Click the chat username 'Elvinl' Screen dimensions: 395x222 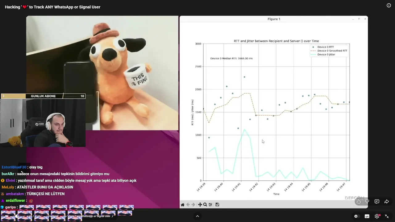tap(10, 181)
